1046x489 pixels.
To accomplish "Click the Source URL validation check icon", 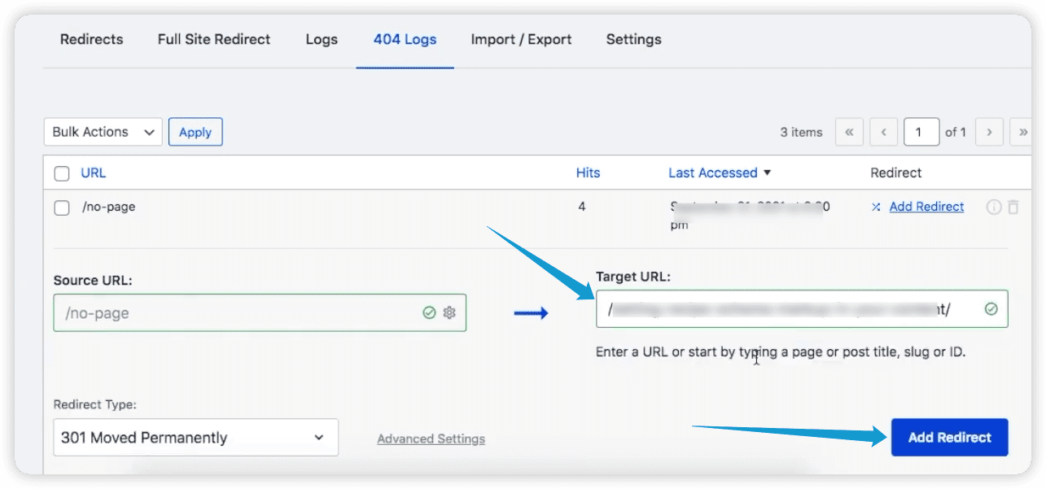I will click(429, 312).
